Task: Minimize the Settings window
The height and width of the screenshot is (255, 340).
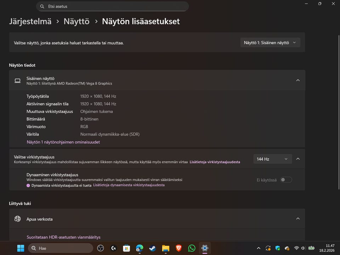Action: click(306, 4)
